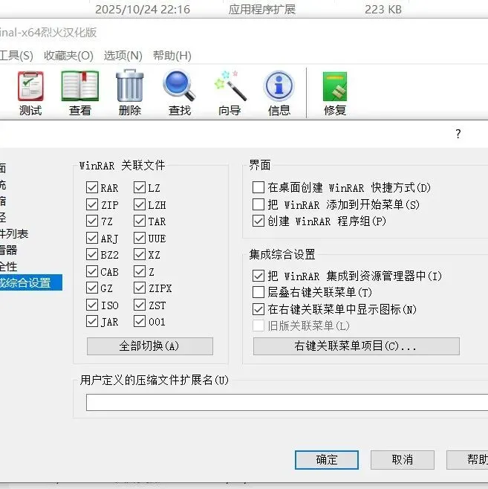Toggle the ZIP file association

tap(92, 204)
